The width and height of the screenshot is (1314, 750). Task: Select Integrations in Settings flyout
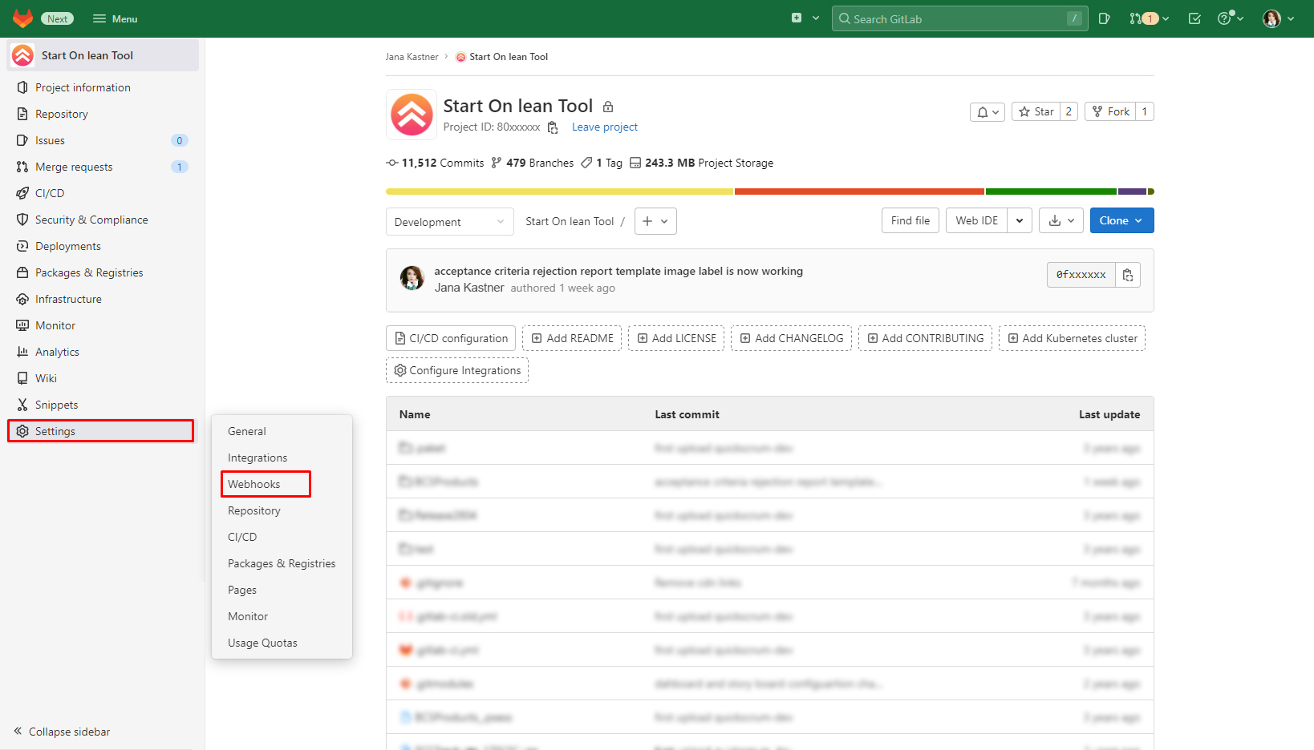tap(258, 458)
